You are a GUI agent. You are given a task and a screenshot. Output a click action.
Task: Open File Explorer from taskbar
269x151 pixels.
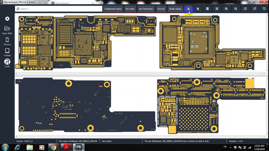(x=30, y=147)
